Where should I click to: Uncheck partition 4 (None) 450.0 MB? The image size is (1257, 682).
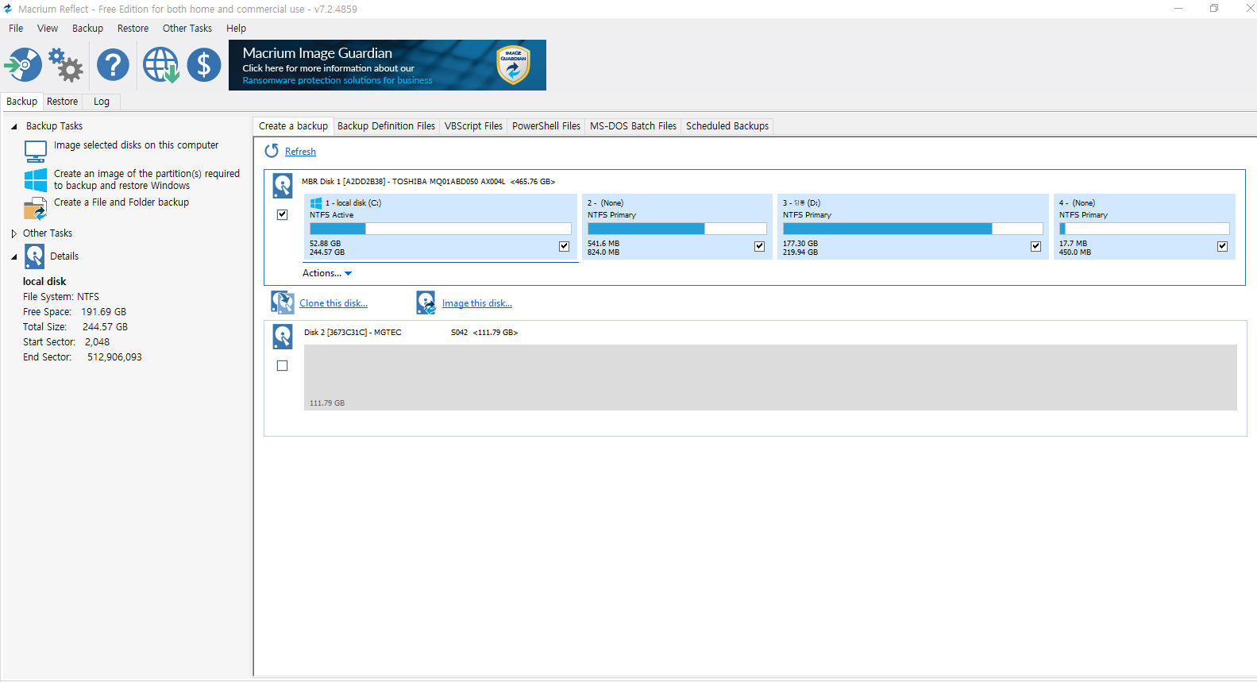coord(1223,246)
